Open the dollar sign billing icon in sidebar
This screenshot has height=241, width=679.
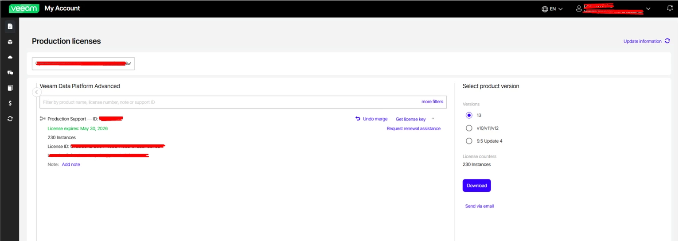10,103
